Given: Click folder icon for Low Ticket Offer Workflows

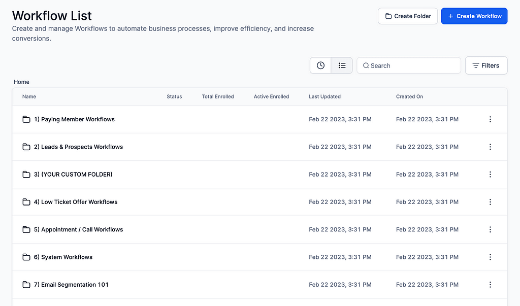Looking at the screenshot, I should coord(26,202).
